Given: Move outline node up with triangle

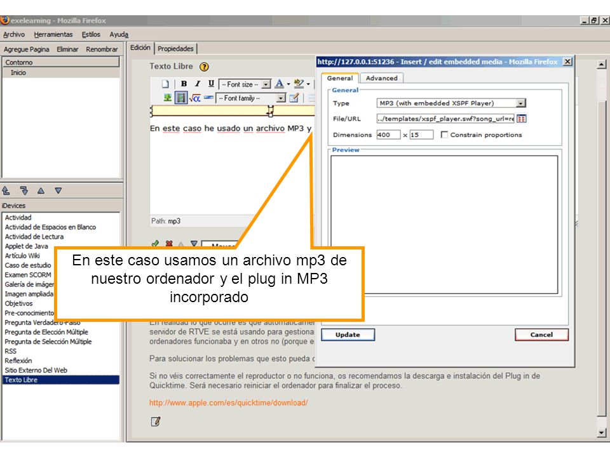Looking at the screenshot, I should [x=41, y=191].
